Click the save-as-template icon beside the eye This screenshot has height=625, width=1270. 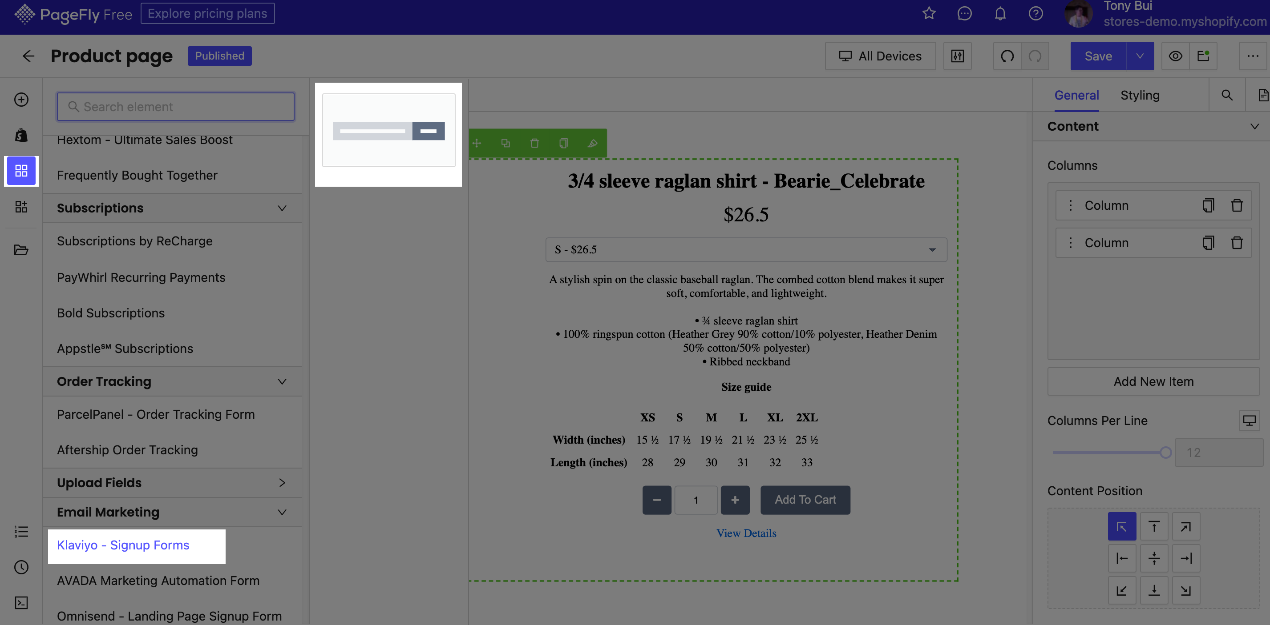pyautogui.click(x=1203, y=56)
